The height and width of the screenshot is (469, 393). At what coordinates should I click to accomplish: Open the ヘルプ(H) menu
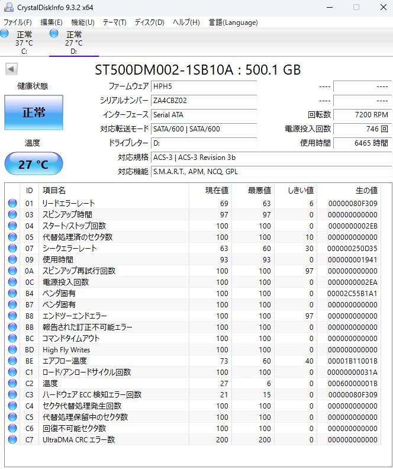click(x=186, y=23)
